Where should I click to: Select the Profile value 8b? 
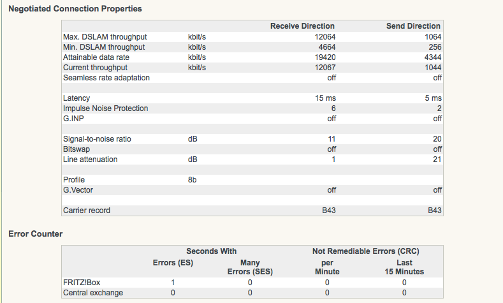tap(192, 180)
